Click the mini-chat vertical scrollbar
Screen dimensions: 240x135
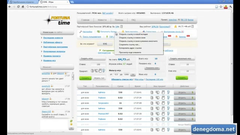(x=73, y=95)
